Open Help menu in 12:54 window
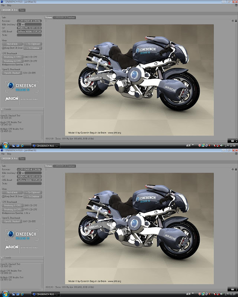This screenshot has width=238, height=297. tap(9, 6)
